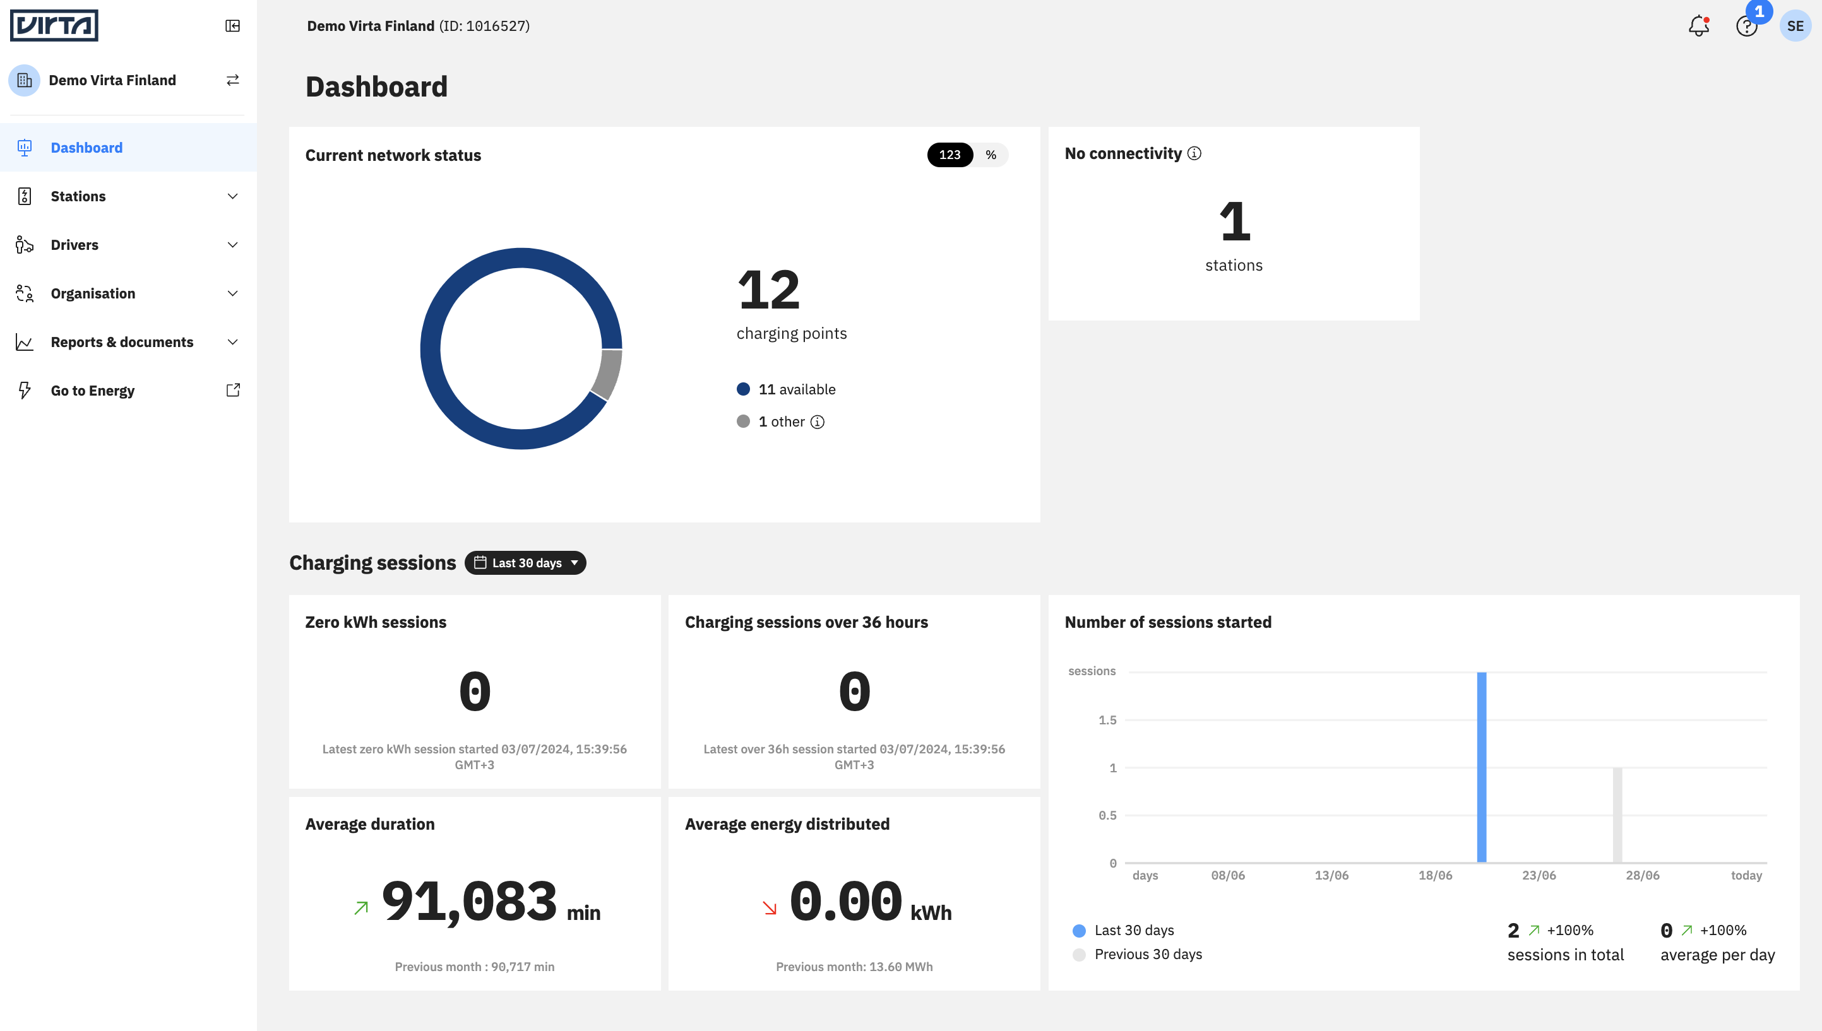Click the info icon next to No connectivity
1822x1031 pixels.
pyautogui.click(x=1194, y=153)
